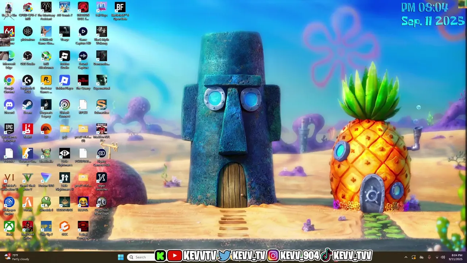
Task: Open the Windows Start menu
Action: tap(121, 257)
